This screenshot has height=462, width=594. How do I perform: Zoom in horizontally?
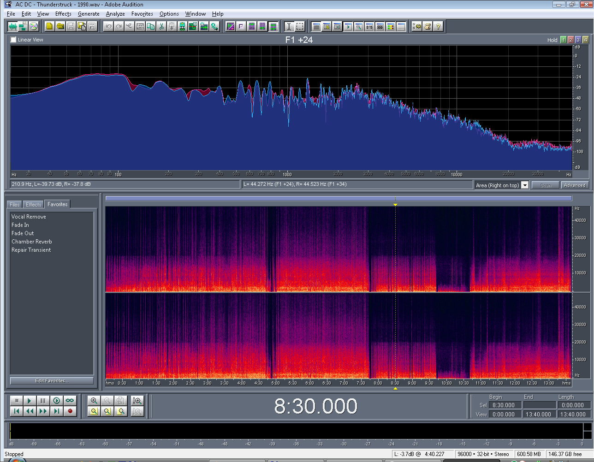[94, 401]
